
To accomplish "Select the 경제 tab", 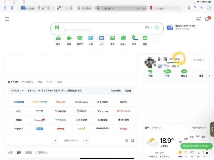I will [59, 82].
